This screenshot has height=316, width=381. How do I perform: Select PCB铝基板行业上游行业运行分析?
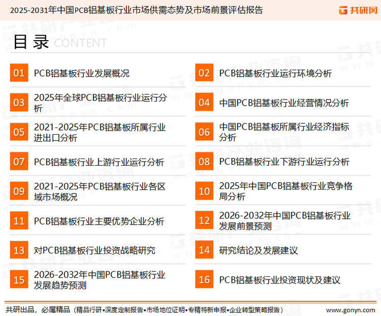coord(99,162)
